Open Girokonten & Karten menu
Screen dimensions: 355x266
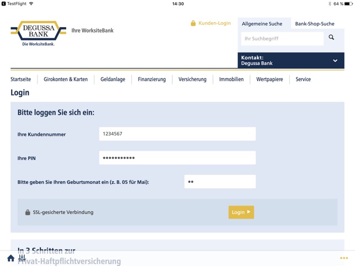tap(66, 79)
